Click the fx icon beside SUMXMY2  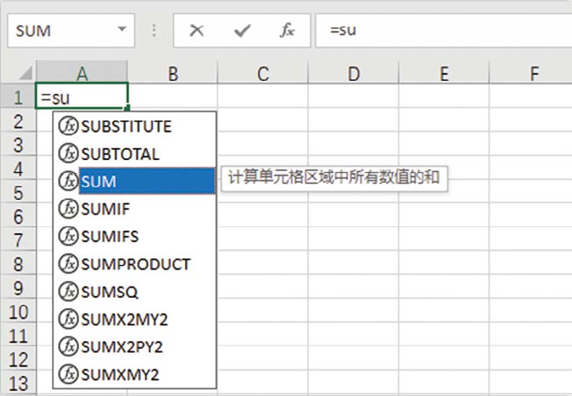click(68, 374)
